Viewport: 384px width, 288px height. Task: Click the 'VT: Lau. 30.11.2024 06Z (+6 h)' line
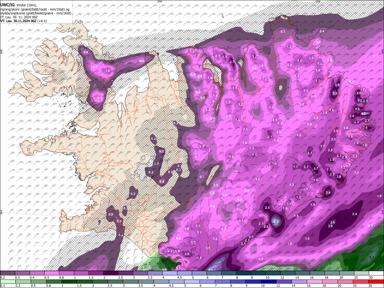point(24,21)
